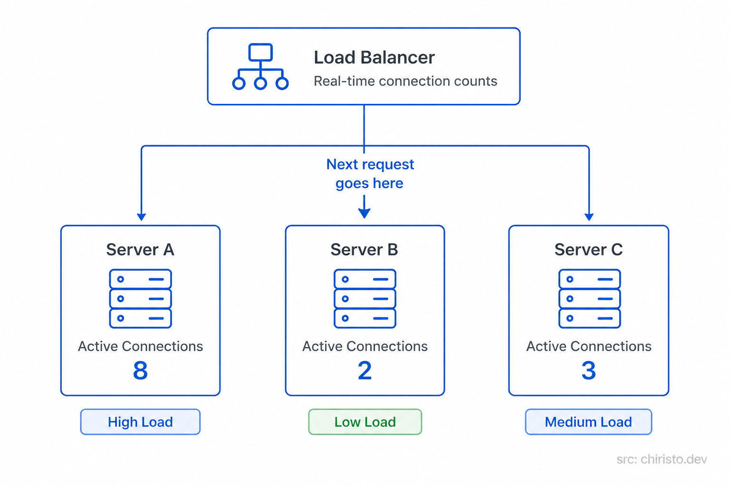Toggle the High Load badge for Server A
Viewport: 730px width, 486px height.
[x=140, y=421]
